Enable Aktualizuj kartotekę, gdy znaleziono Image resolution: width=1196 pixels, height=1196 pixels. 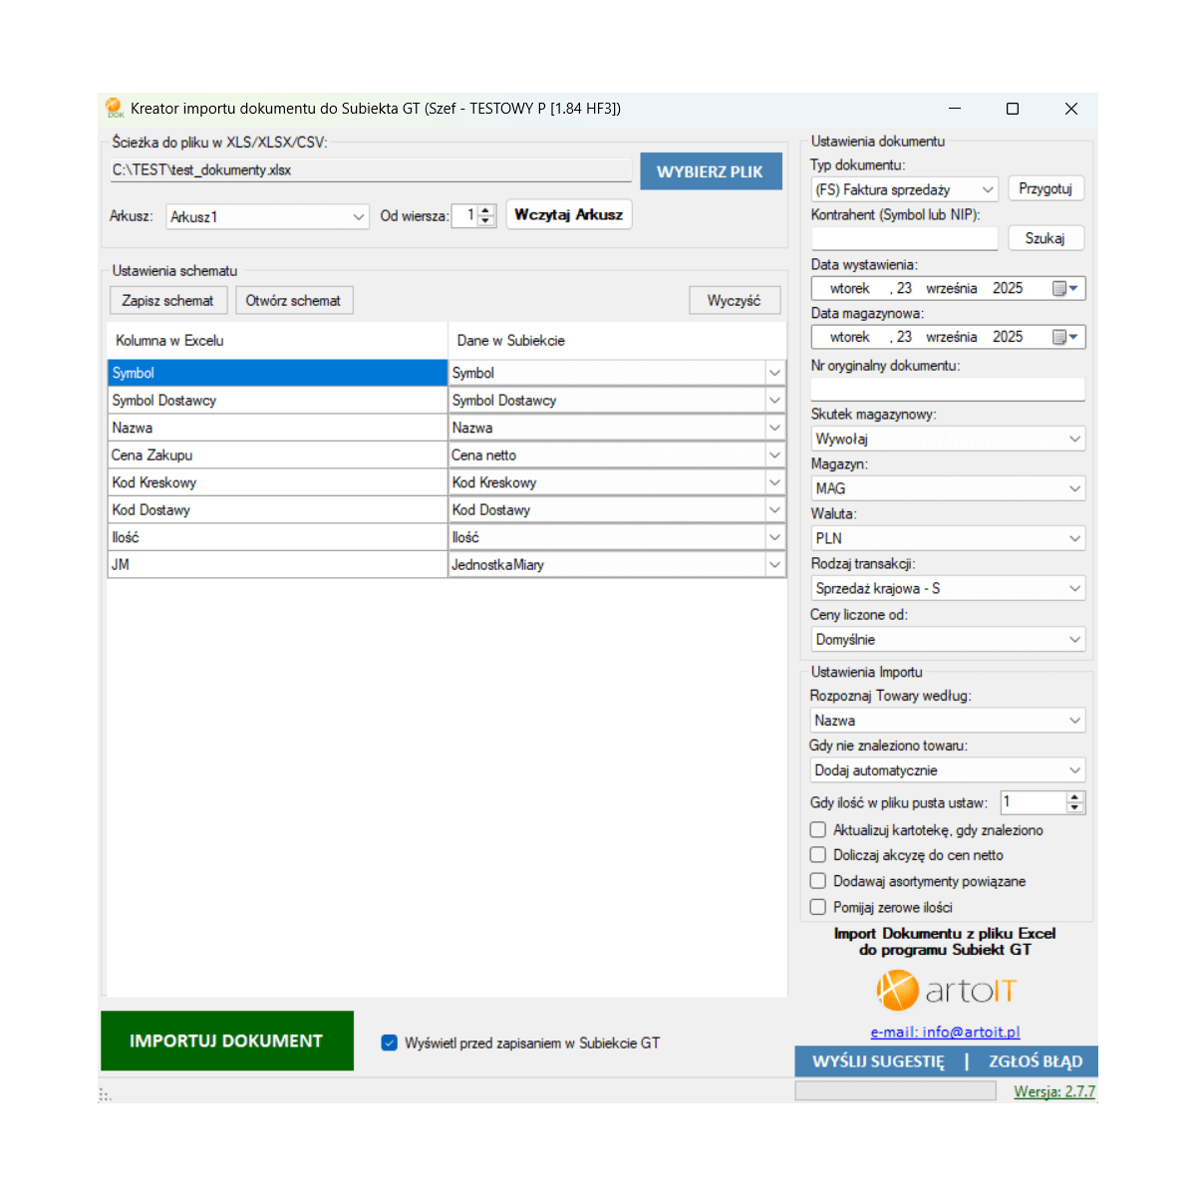click(818, 830)
